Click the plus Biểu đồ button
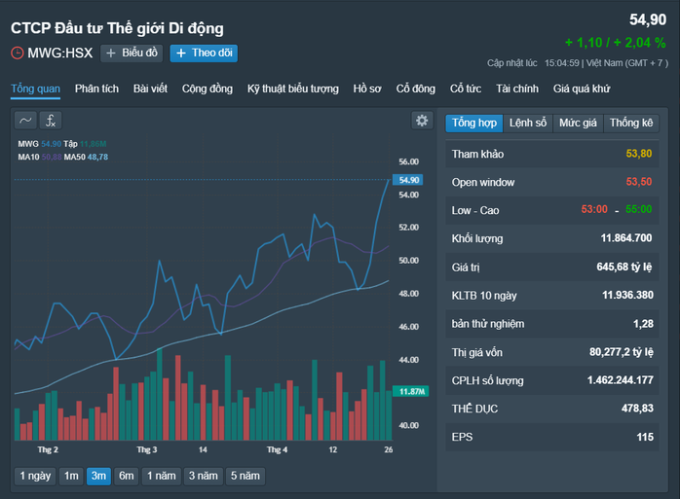Image resolution: width=680 pixels, height=499 pixels. (x=132, y=53)
